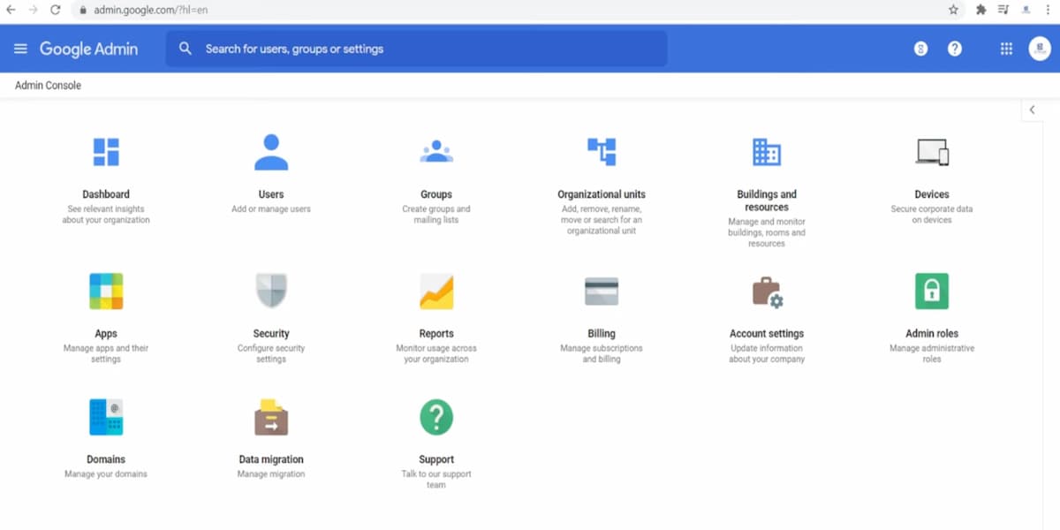Open the Dashboard label link
Viewport: 1060px width, 530px height.
tap(106, 194)
